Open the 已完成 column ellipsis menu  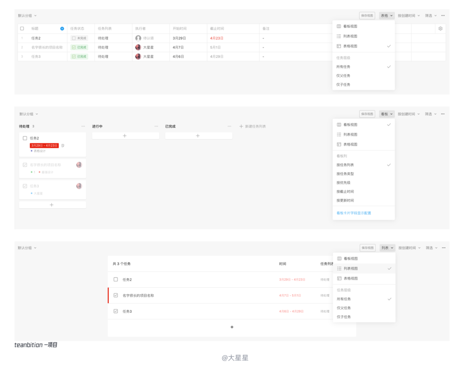click(229, 126)
